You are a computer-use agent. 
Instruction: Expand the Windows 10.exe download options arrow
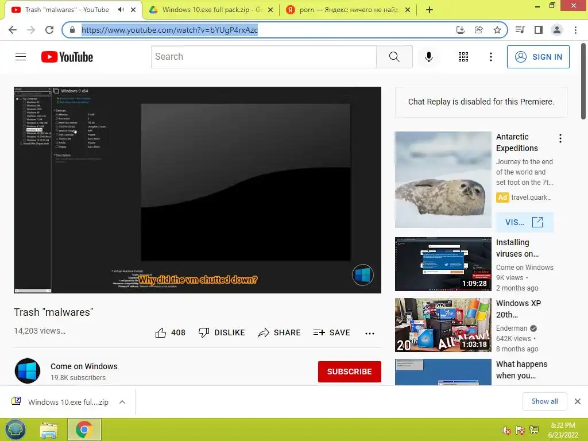(x=122, y=402)
